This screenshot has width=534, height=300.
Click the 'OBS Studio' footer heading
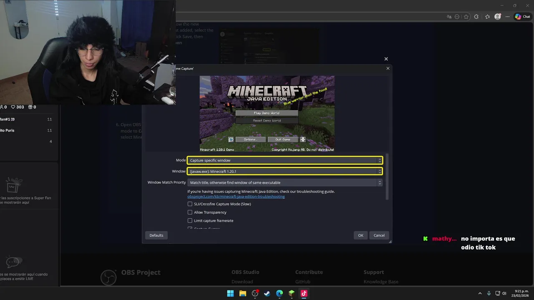[245, 272]
